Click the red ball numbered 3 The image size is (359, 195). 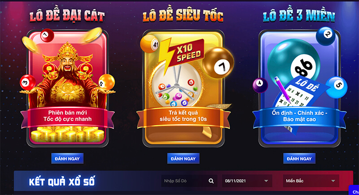click(x=28, y=82)
